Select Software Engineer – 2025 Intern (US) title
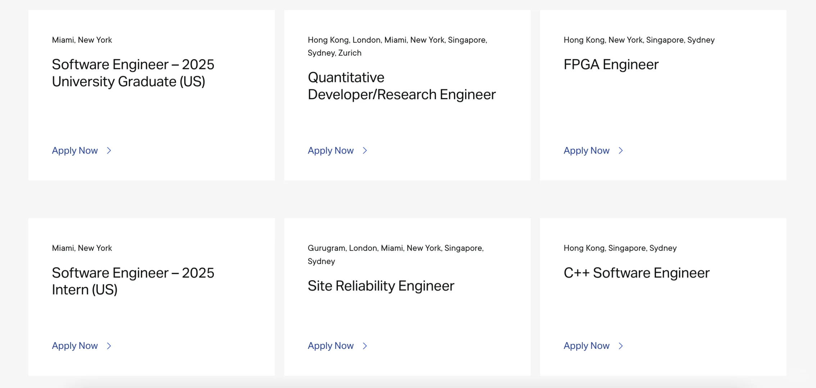Screen dimensions: 816x388 pyautogui.click(x=133, y=281)
